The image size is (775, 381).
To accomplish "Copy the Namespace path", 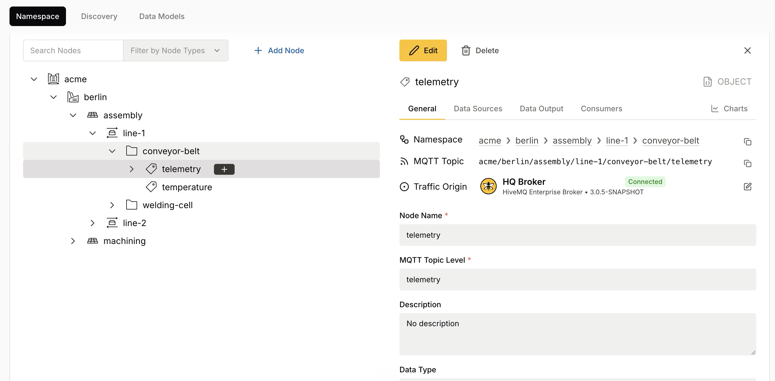I will coord(748,141).
